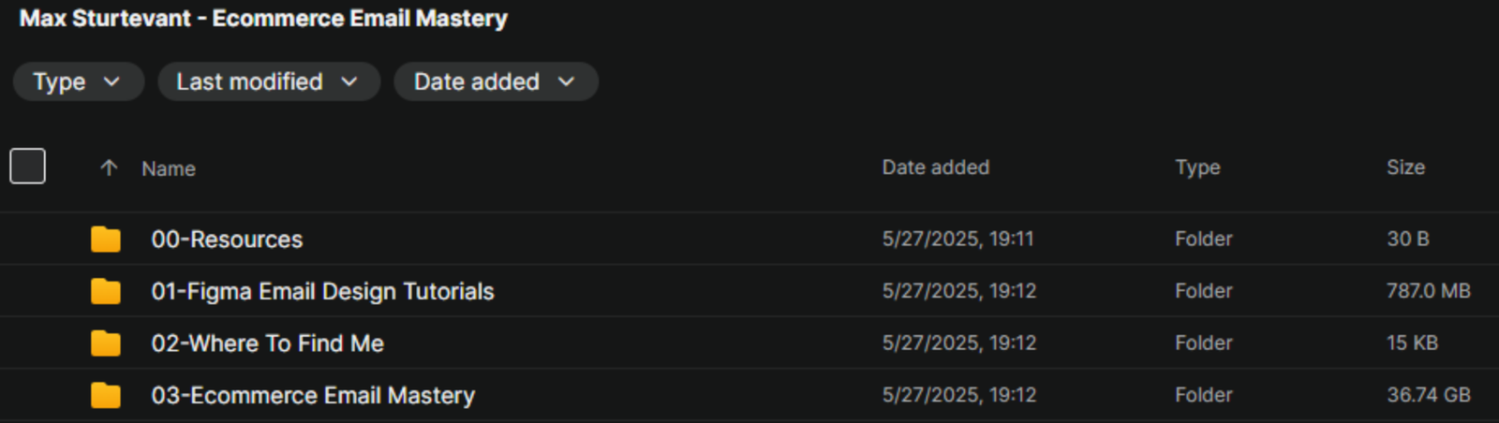
Task: Open 03-Ecommerce Email Mastery folder name
Action: point(313,396)
